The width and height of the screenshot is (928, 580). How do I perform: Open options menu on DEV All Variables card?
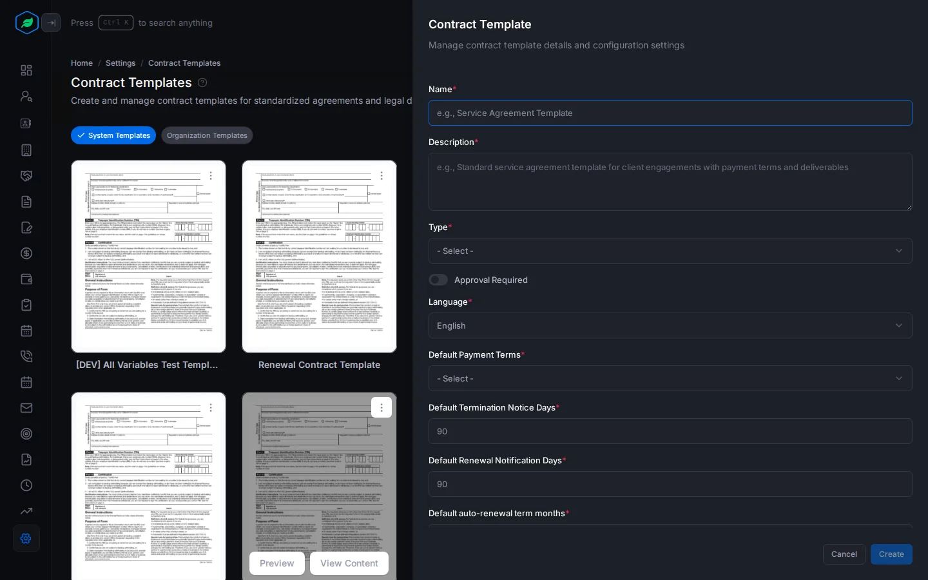coord(211,175)
